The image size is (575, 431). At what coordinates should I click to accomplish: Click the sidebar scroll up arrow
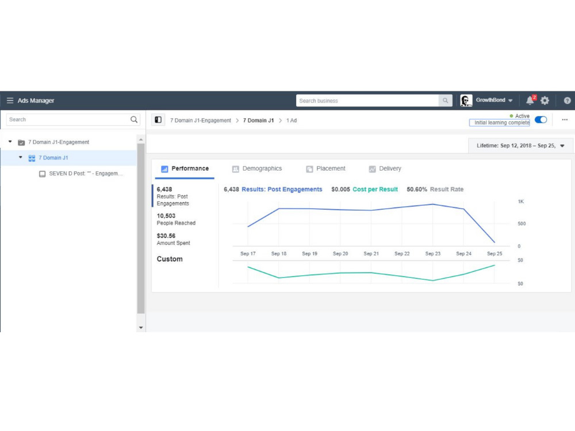point(141,140)
